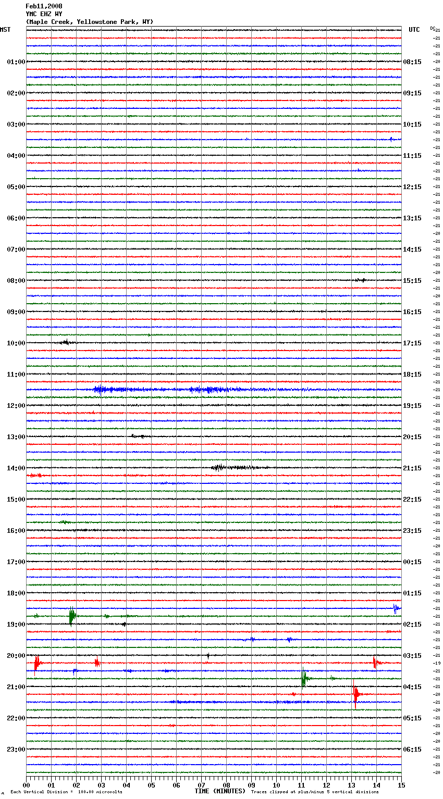
Task: Select the 21:00 MST time label
Action: tap(16, 687)
